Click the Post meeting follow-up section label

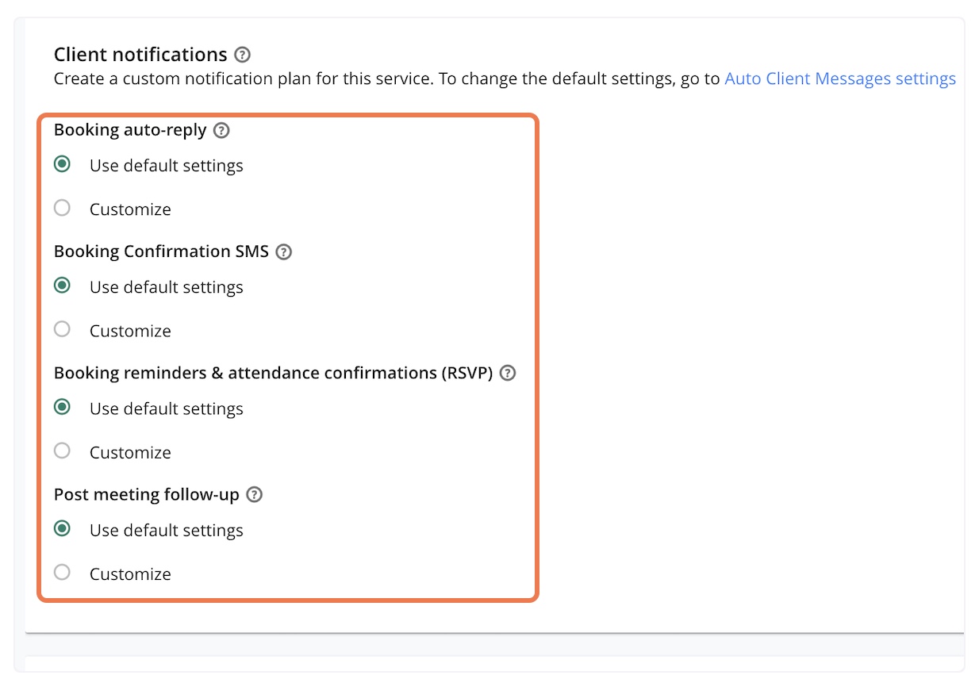146,495
